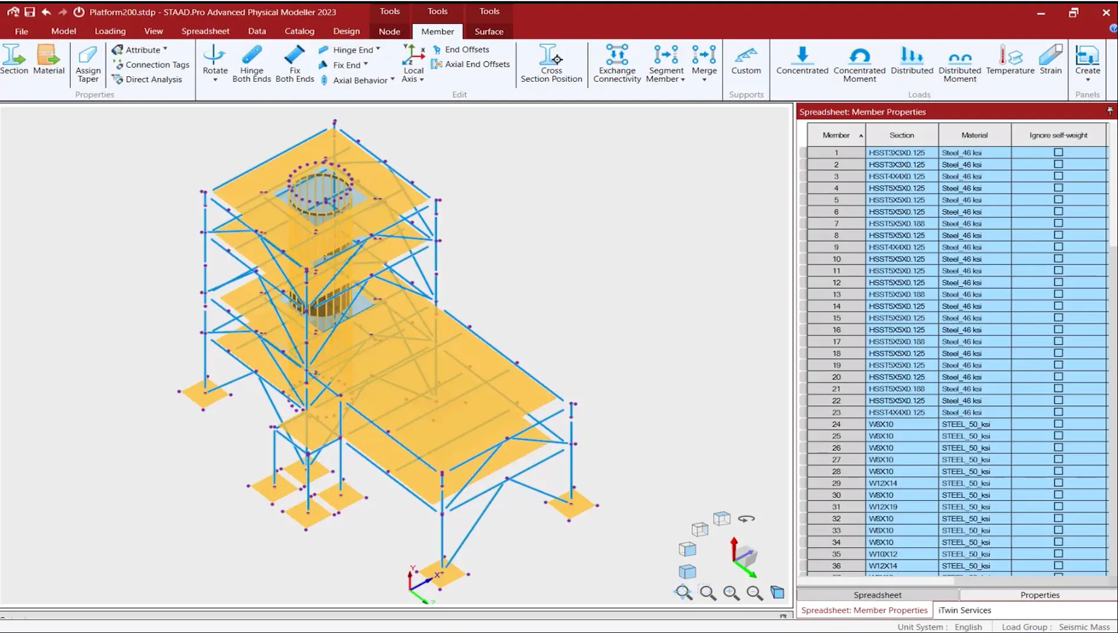Screen dimensions: 1118x633
Task: Click the Ignore self-weight column header
Action: point(1059,135)
